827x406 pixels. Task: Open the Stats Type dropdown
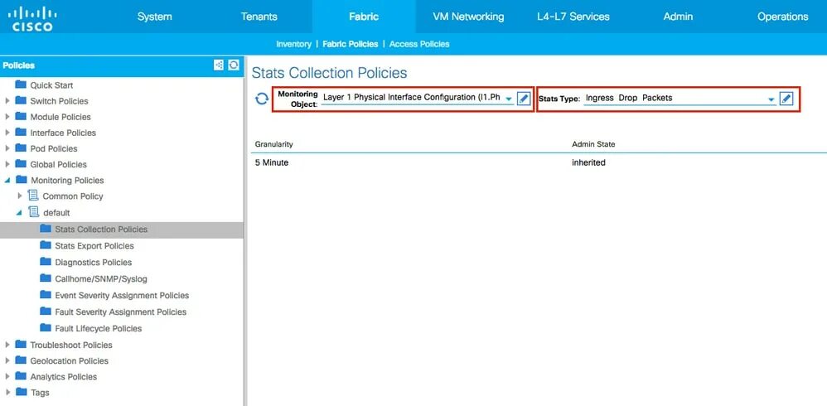pos(771,99)
